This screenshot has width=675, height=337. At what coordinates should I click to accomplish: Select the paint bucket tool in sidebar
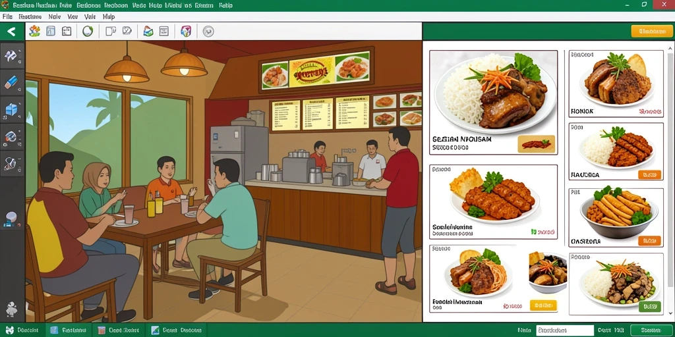point(11,137)
